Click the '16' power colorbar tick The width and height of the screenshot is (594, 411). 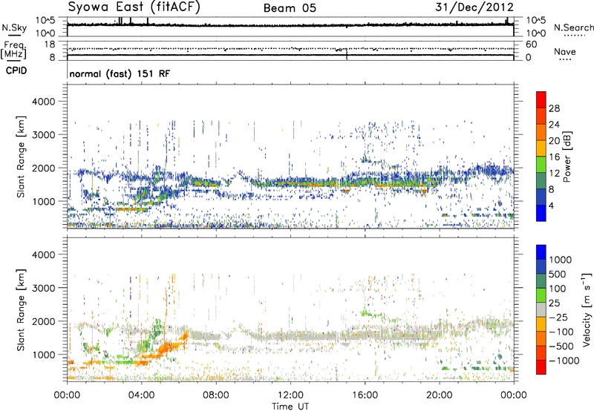pyautogui.click(x=554, y=157)
